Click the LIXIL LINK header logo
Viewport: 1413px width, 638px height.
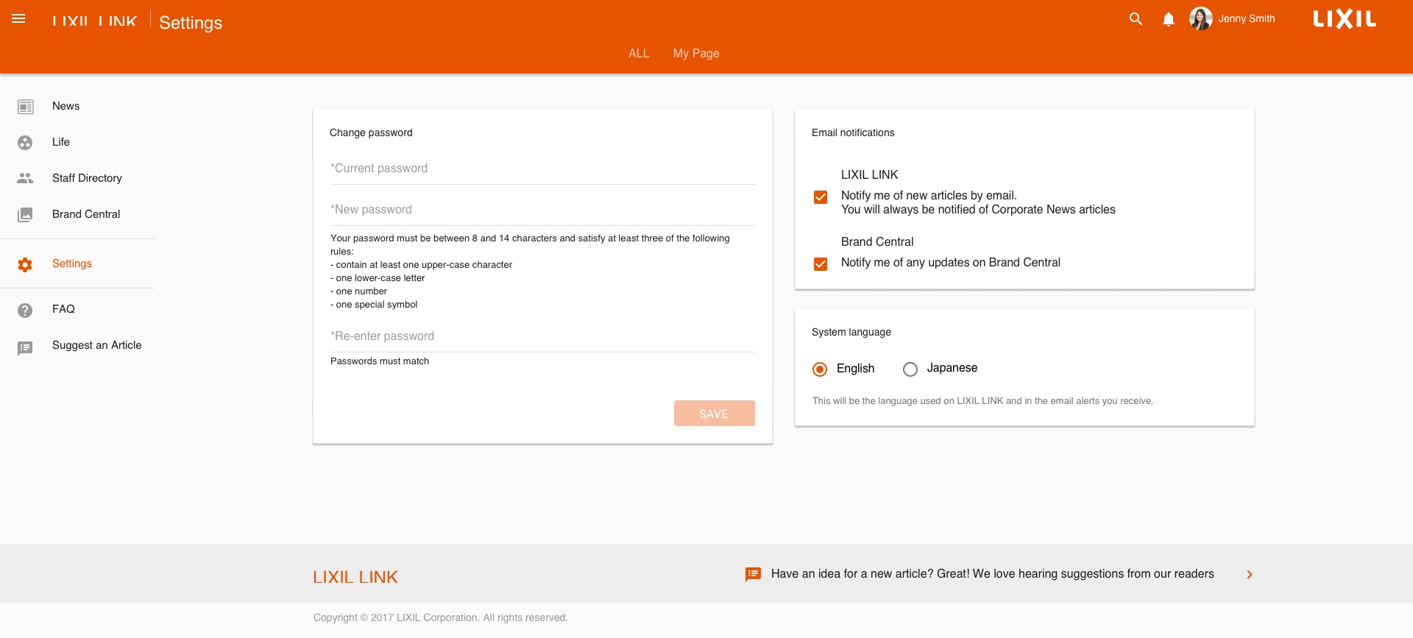(x=95, y=21)
